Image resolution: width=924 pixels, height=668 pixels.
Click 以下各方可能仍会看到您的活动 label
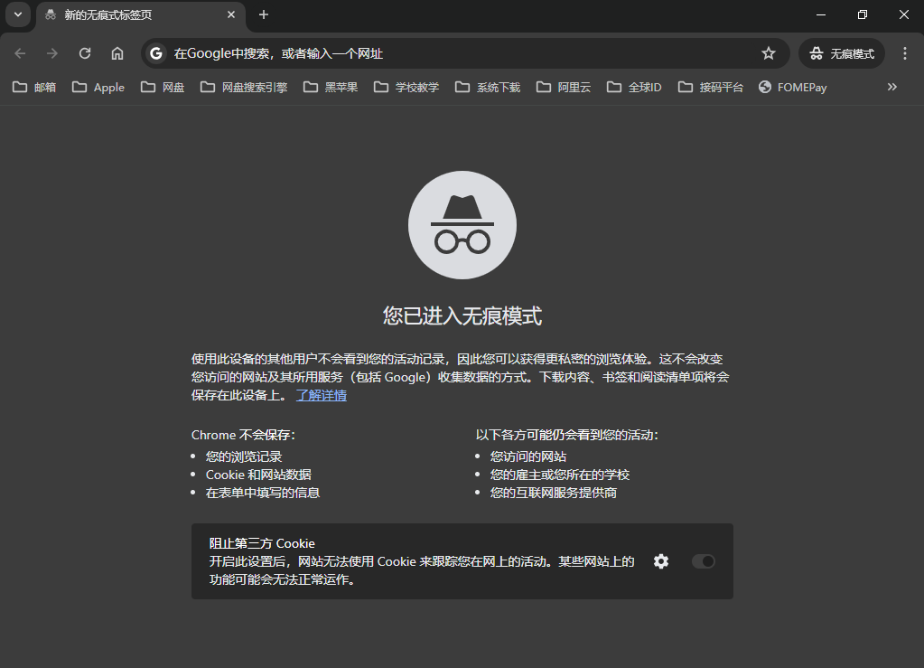coord(567,435)
